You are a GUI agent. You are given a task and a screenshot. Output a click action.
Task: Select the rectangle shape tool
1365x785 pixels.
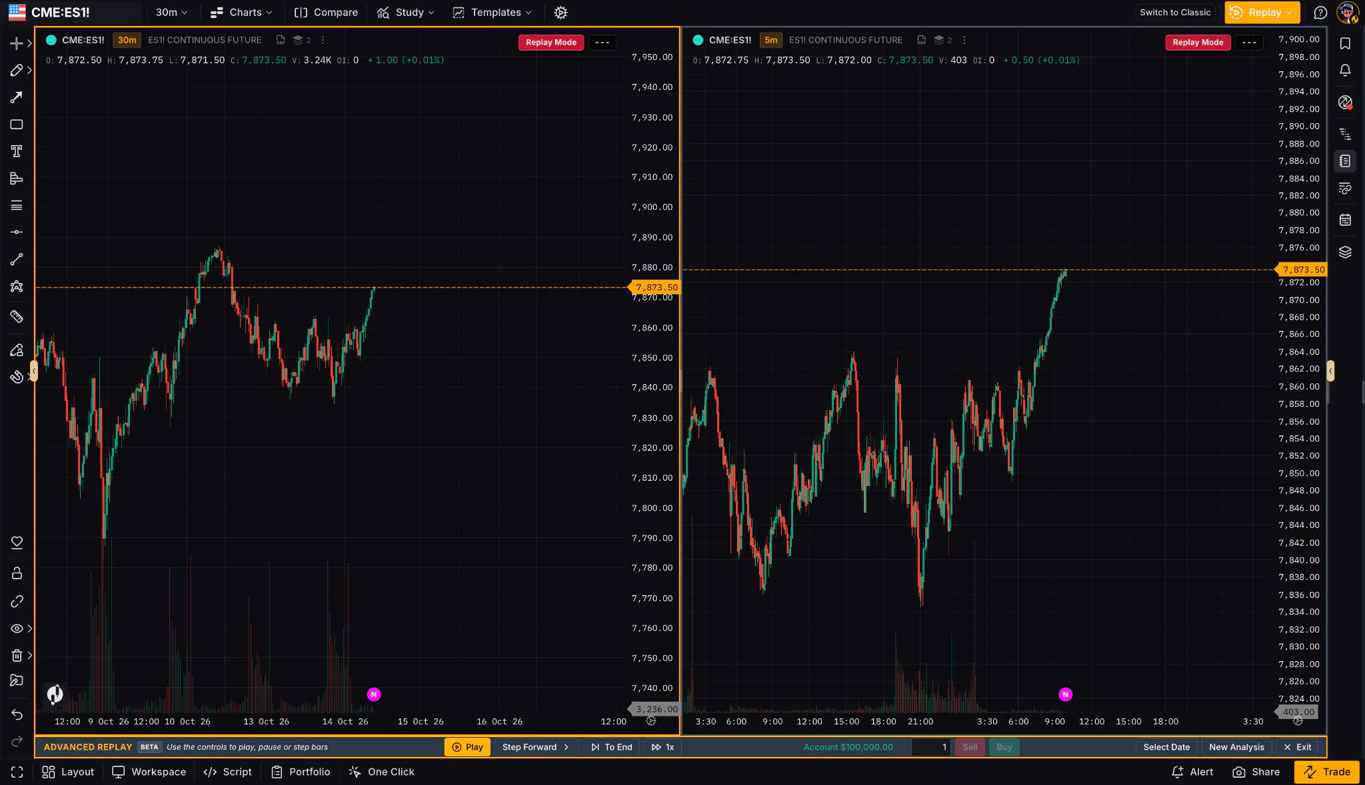16,125
